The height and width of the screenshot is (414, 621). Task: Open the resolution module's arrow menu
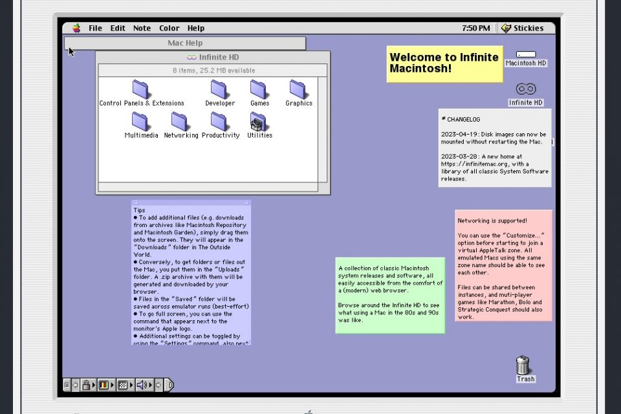pos(131,385)
